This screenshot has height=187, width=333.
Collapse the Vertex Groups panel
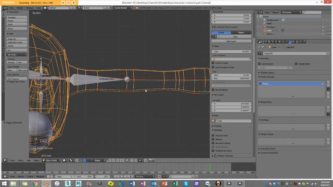pyautogui.click(x=266, y=77)
